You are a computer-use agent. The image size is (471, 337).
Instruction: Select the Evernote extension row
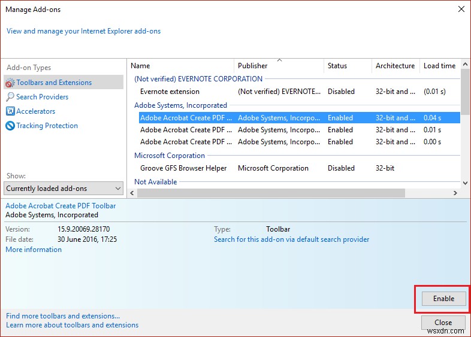point(300,92)
